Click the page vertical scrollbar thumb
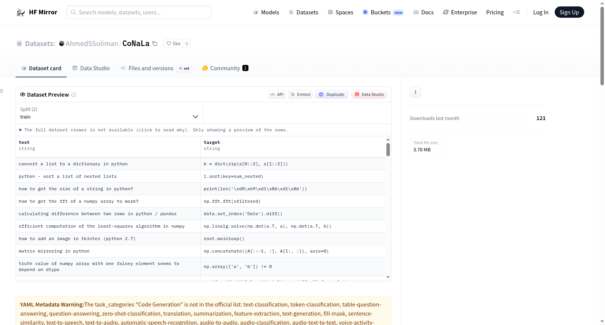 602,46
